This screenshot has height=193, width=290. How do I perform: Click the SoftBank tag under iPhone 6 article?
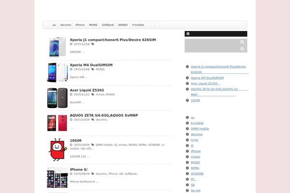tap(130, 174)
